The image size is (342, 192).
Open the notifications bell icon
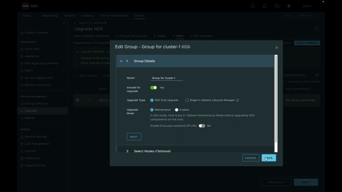coord(265,6)
